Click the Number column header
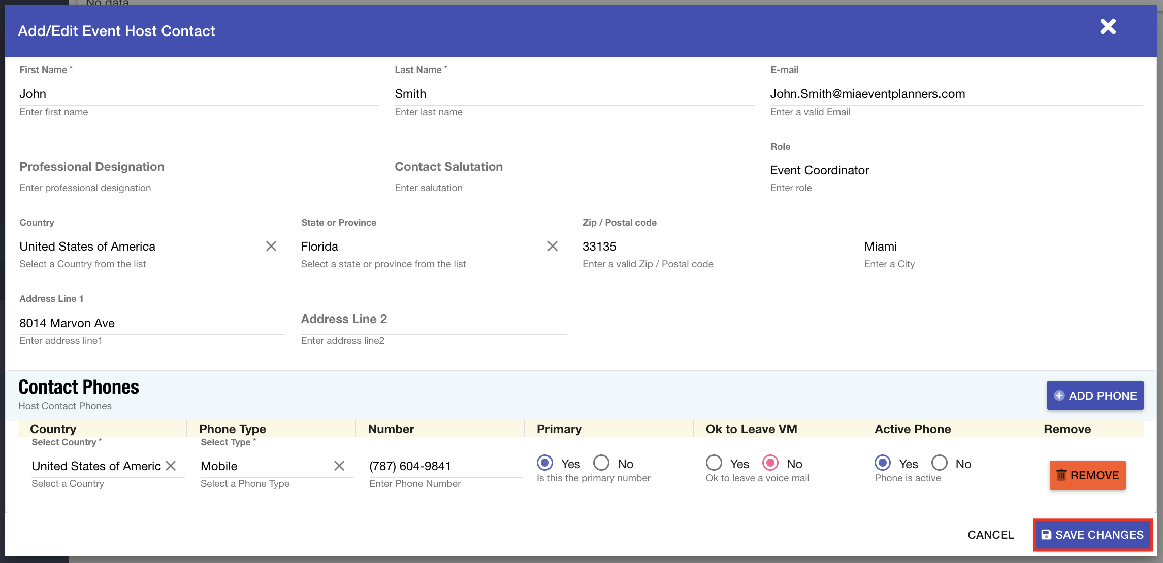Image resolution: width=1163 pixels, height=563 pixels. click(391, 429)
